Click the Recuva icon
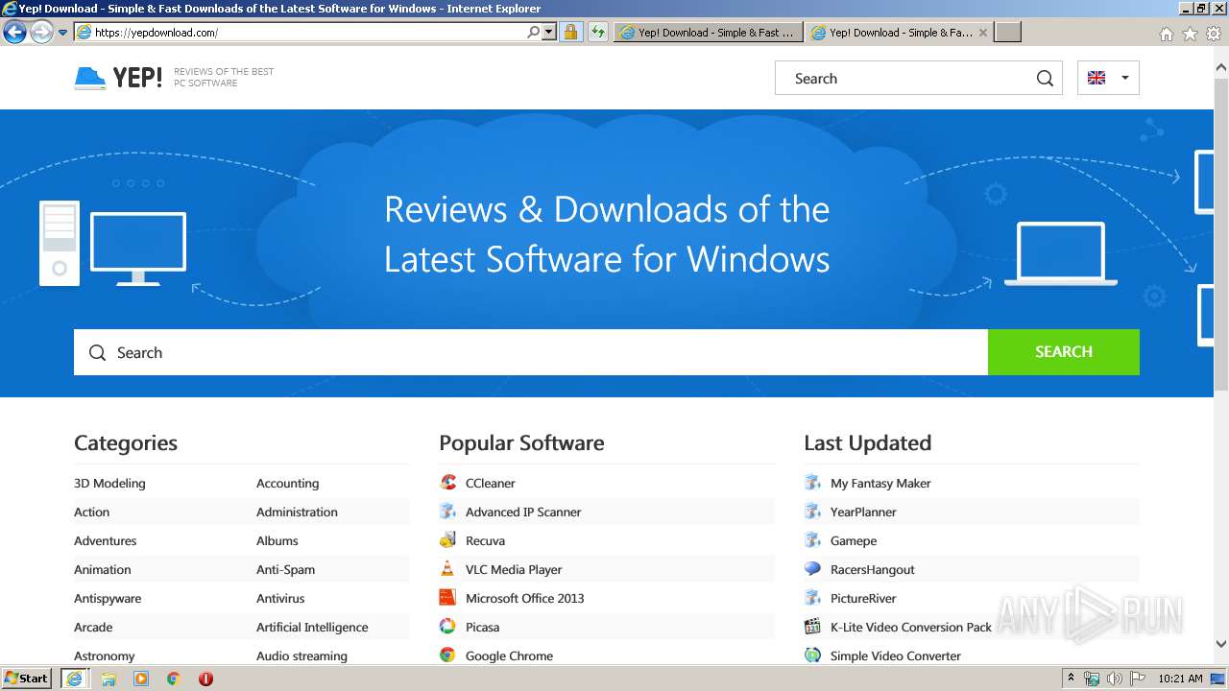Viewport: 1229px width, 691px height. click(x=447, y=540)
